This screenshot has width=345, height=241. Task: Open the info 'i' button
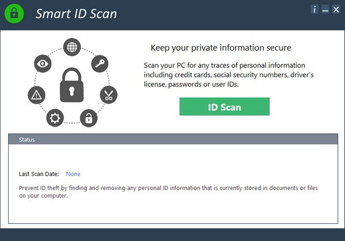click(x=315, y=9)
